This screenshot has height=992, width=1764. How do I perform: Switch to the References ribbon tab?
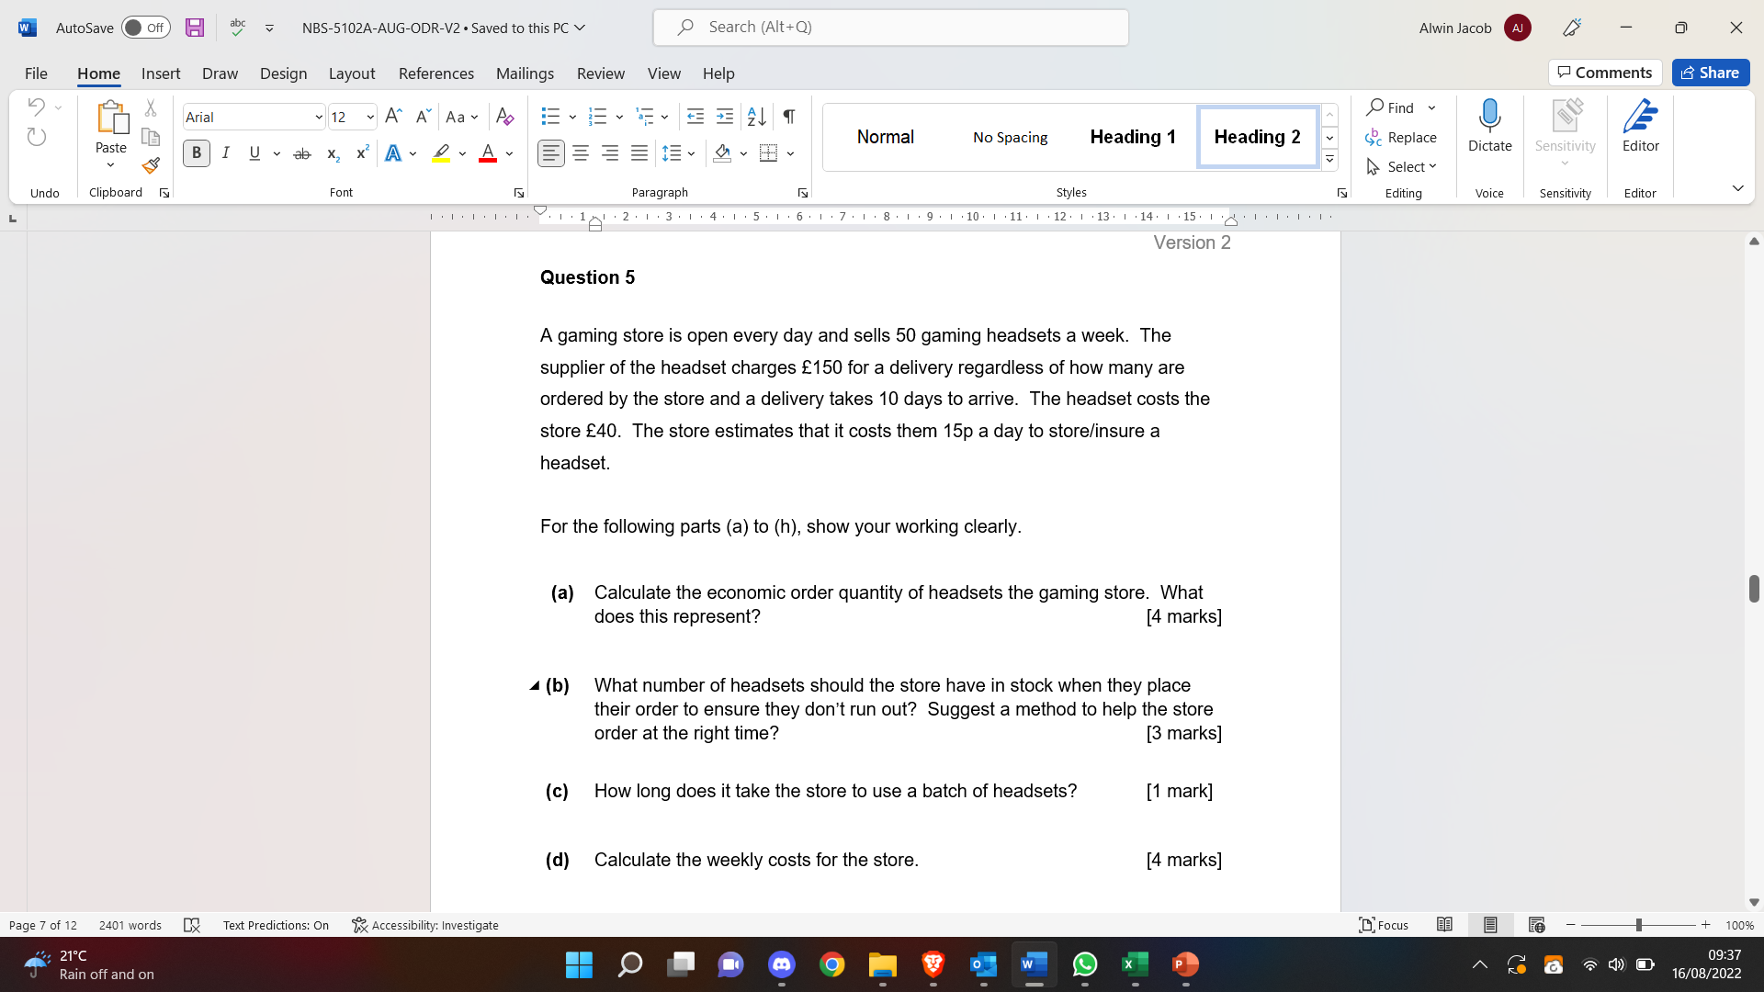pos(435,73)
